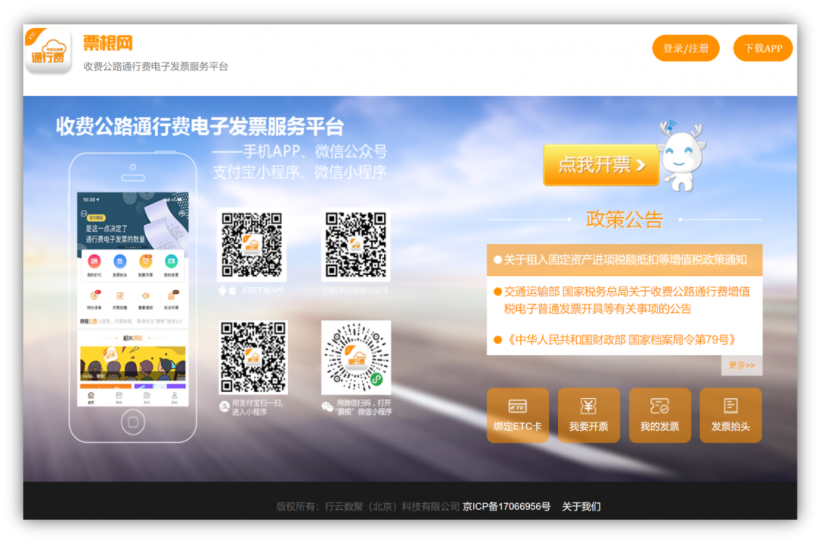Tap the 我的 tab in phone mockup
Image resolution: width=821 pixels, height=544 pixels.
pos(174,398)
